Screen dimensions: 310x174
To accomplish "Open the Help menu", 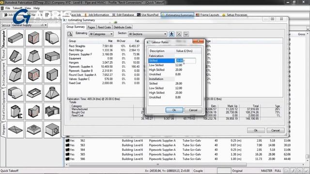I will point(37,8).
